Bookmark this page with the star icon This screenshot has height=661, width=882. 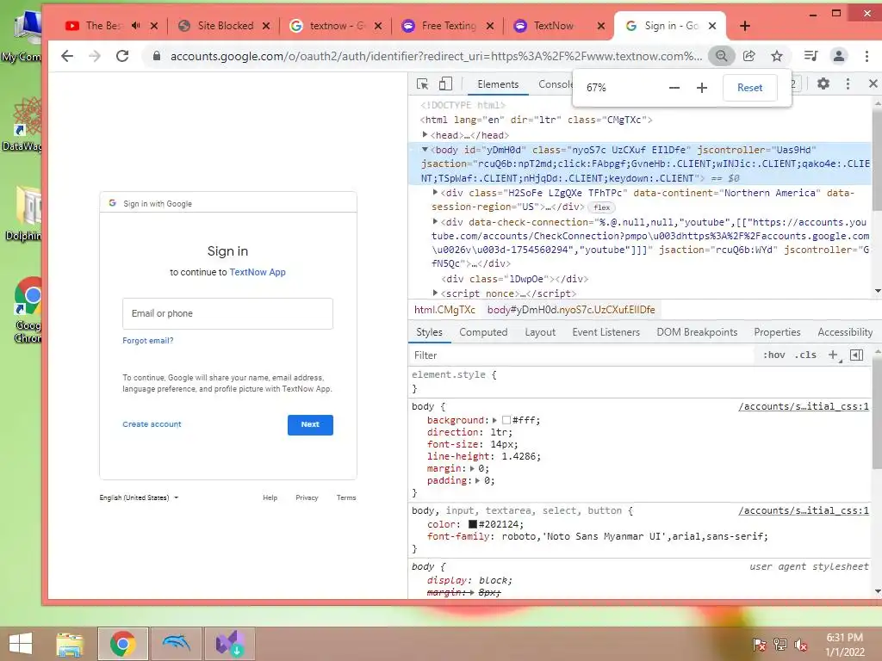coord(777,56)
